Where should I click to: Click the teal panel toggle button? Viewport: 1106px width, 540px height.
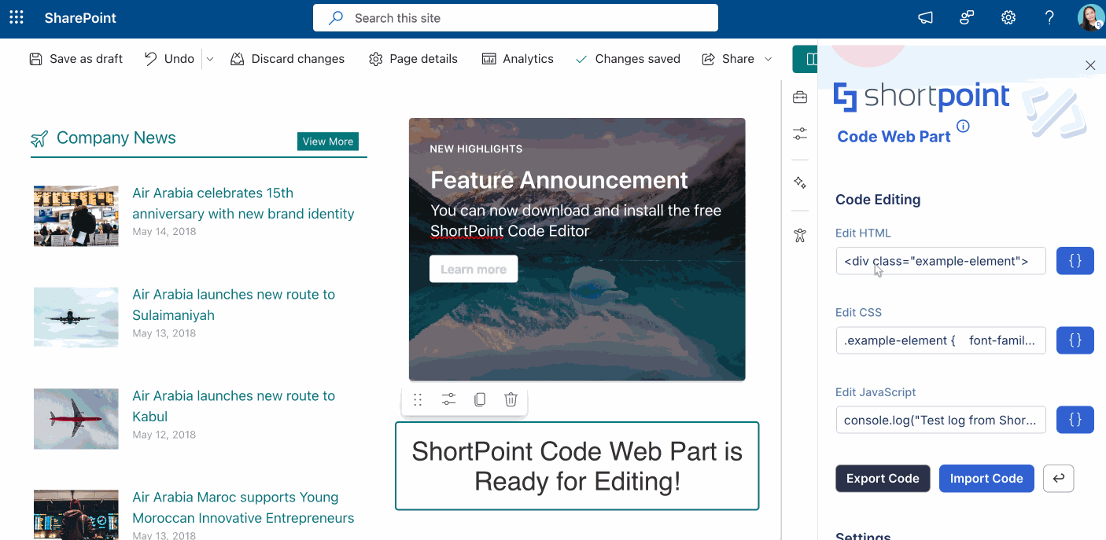[806, 59]
